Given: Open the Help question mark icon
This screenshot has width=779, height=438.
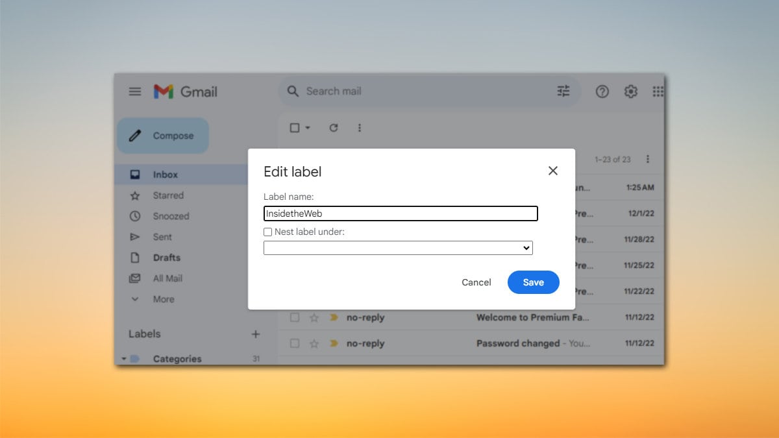Looking at the screenshot, I should (602, 91).
